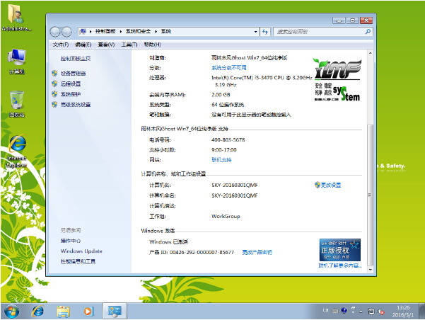Image resolution: width=425 pixels, height=320 pixels.
Task: Click the computer name SKY-20160301QMF beside 计算机名
Action: tap(235, 185)
